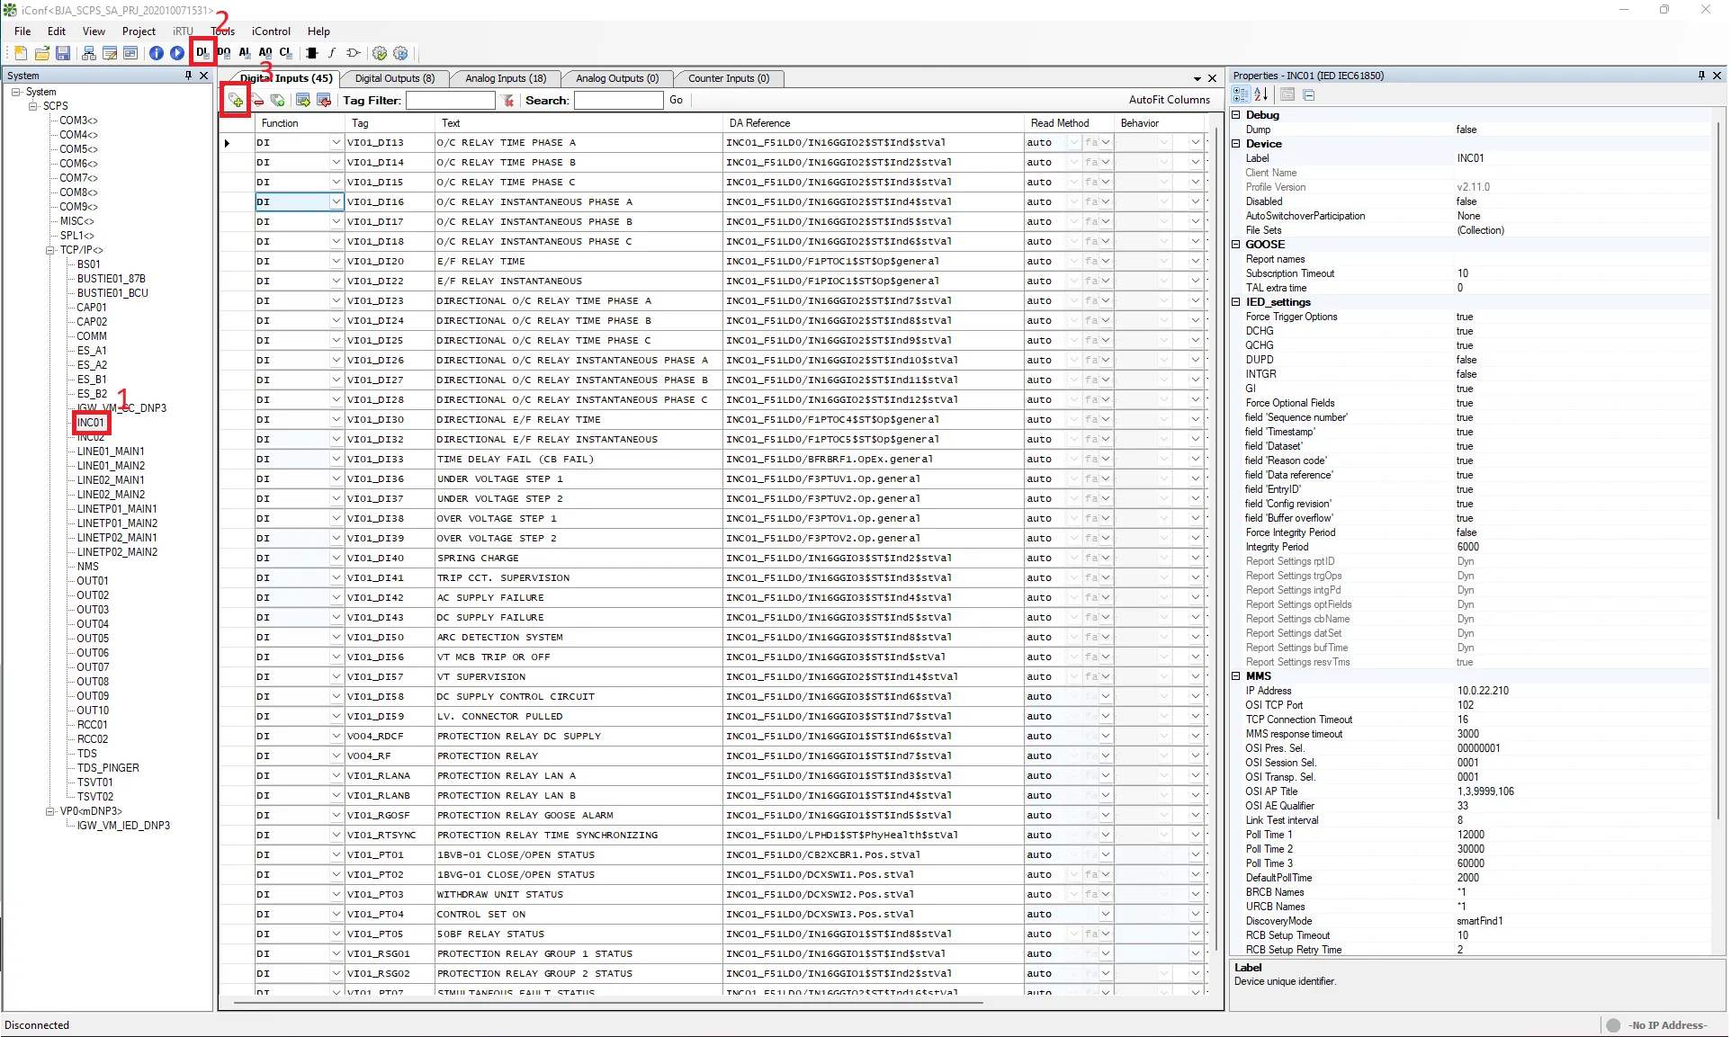
Task: Open an existing project via folder icon
Action: (x=42, y=53)
